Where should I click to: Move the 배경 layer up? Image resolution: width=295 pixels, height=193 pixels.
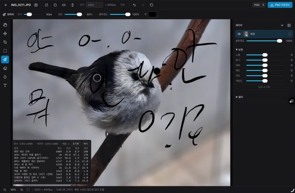(279, 34)
